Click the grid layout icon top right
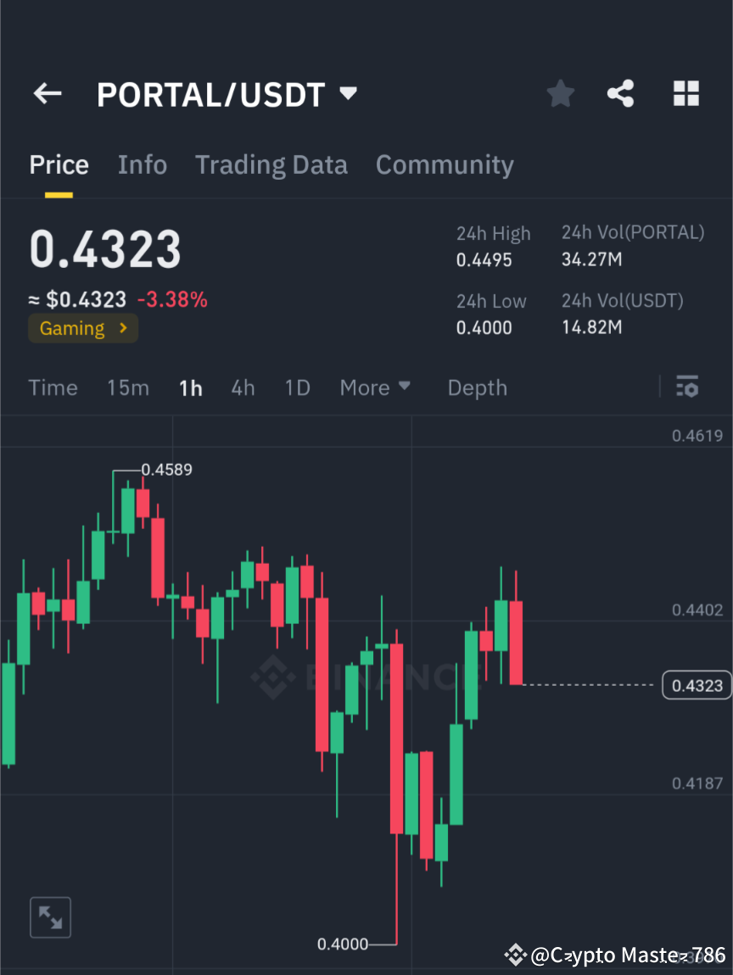The width and height of the screenshot is (733, 975). point(685,93)
